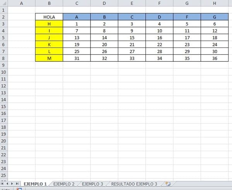The height and width of the screenshot is (190, 232).
Task: Select column D header
Action: click(104, 3)
